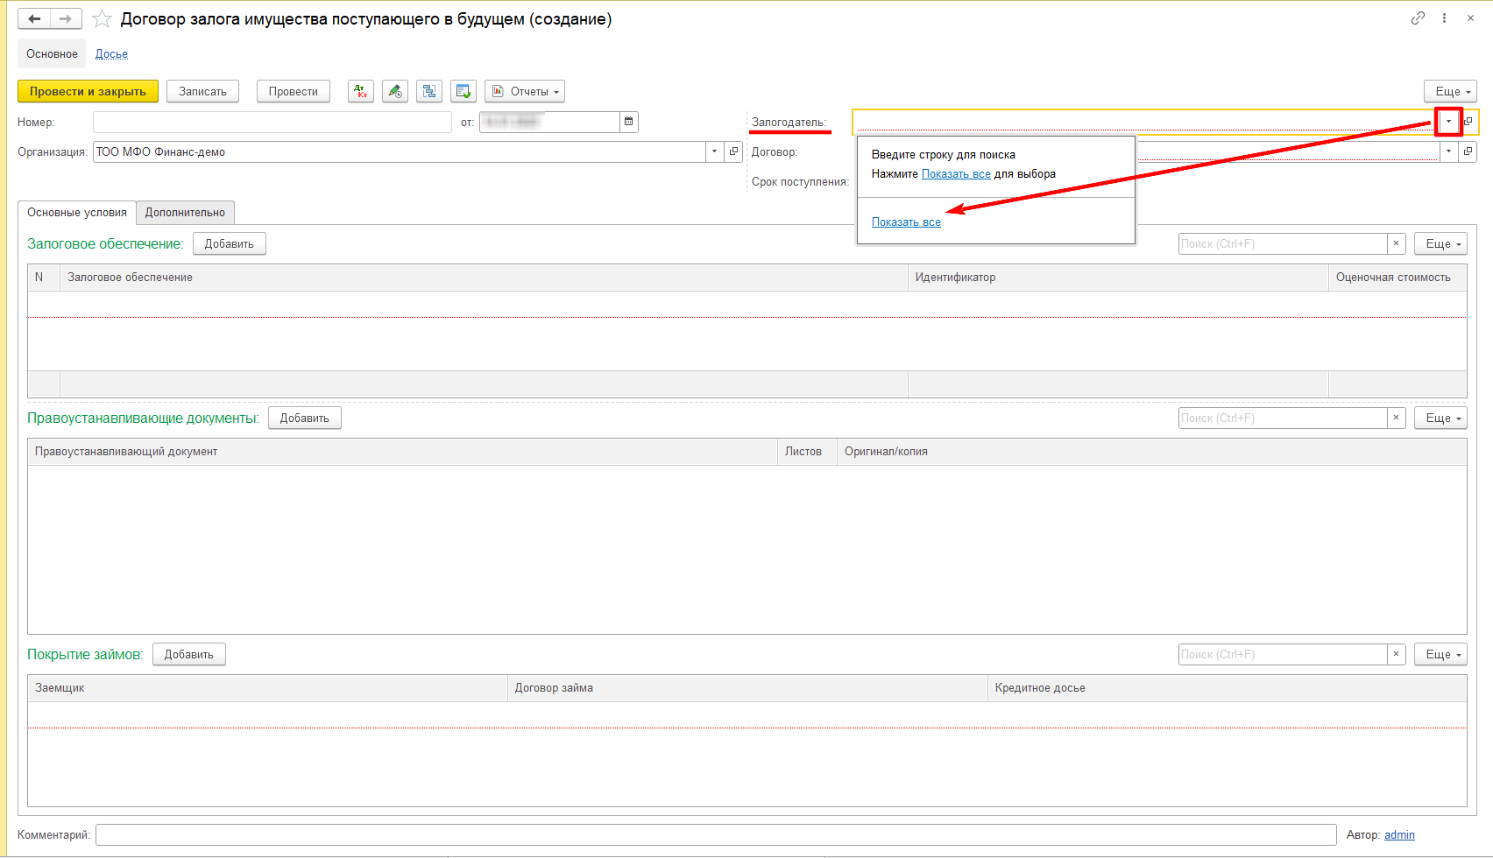
Task: Expand the Залогодатель dropdown arrow
Action: 1448,122
